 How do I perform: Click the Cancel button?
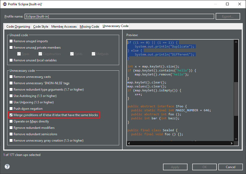(x=230, y=167)
